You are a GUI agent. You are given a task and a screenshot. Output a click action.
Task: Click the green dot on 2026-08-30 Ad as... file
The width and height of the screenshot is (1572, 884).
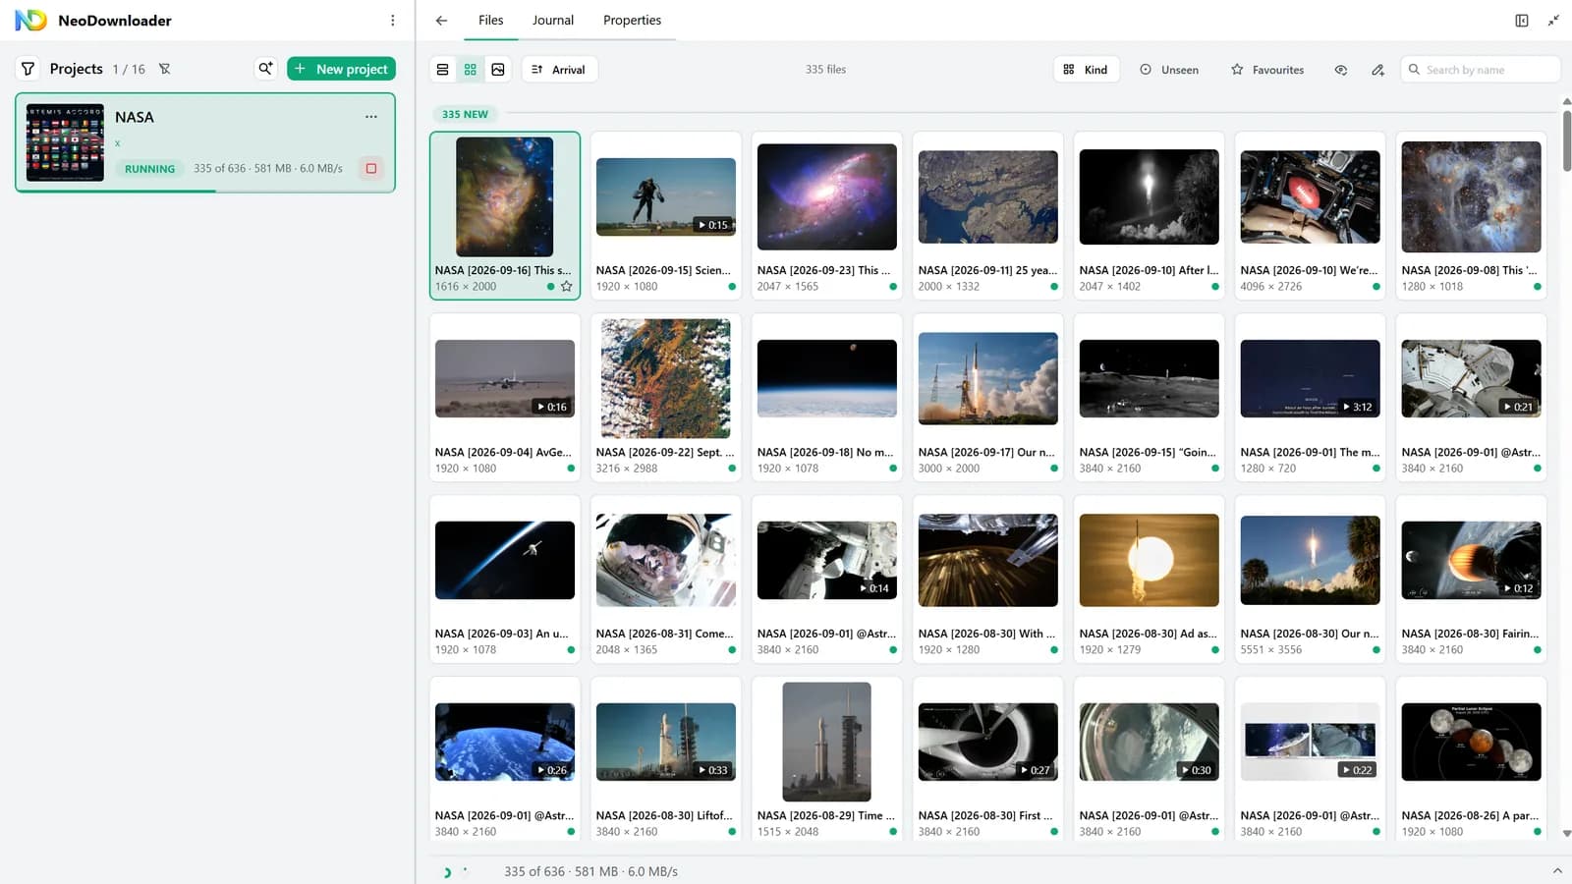1215,650
